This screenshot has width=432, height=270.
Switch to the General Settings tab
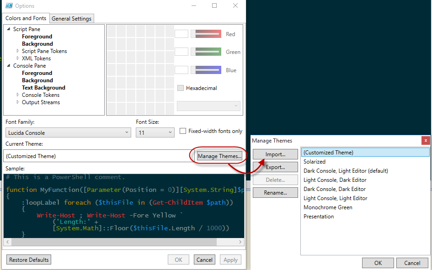[x=72, y=19]
